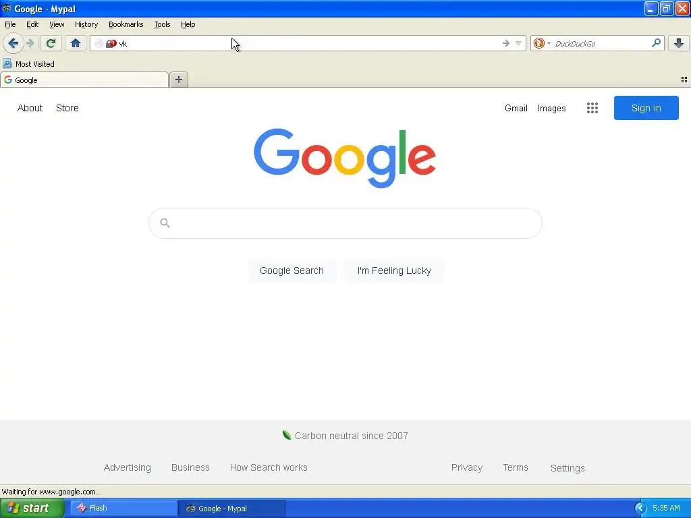Open the Bookmarks menu
This screenshot has width=691, height=518.
point(126,24)
